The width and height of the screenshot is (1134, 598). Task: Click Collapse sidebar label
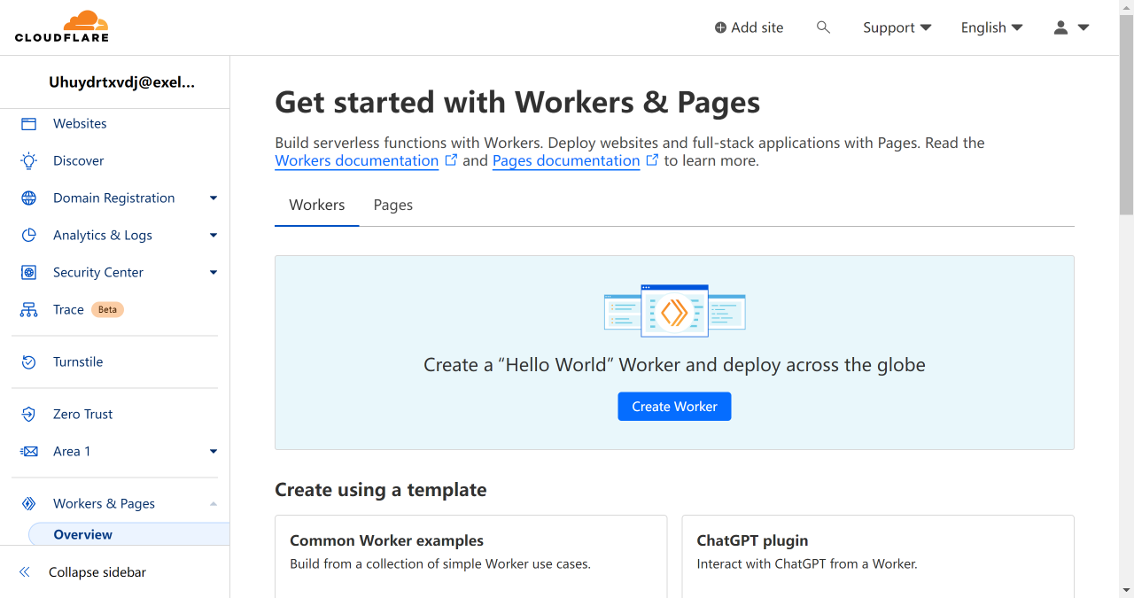[x=97, y=572]
